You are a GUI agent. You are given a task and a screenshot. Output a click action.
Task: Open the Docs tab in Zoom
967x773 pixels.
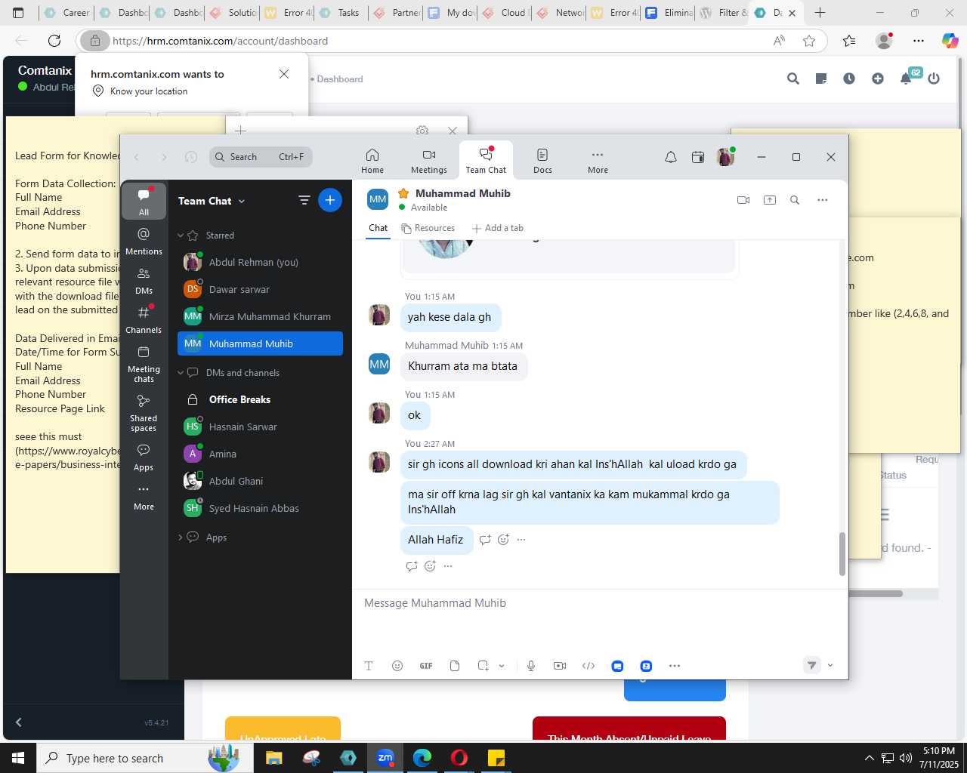(x=542, y=161)
